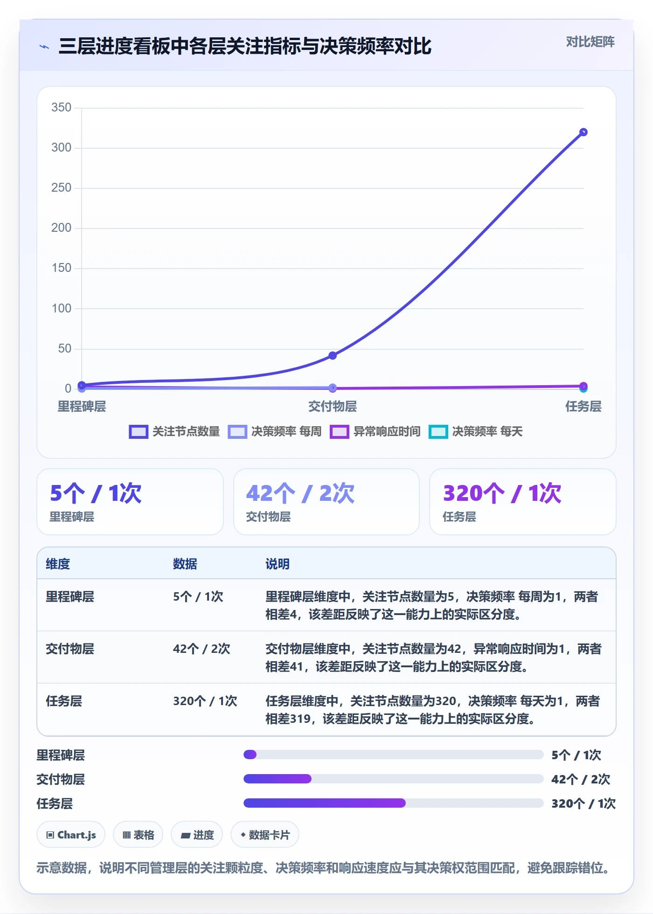Click the 数据卡片 tag chip
The width and height of the screenshot is (653, 914).
point(265,835)
